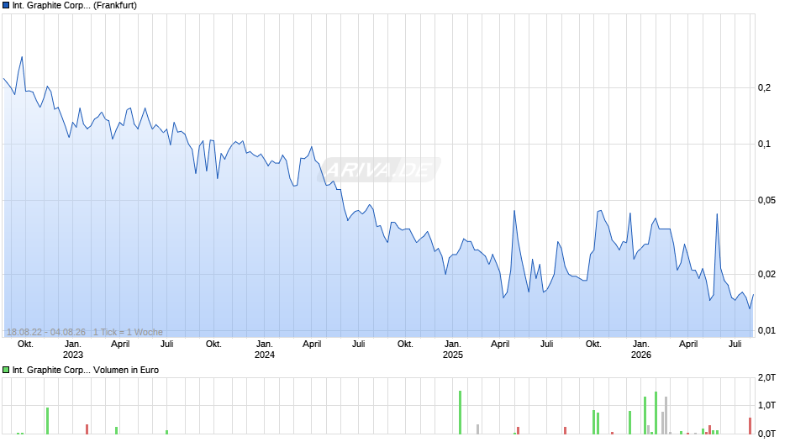Click the chart title 'Int. Graphite Corp... (Frankfurt)'
The image size is (790, 442).
pyautogui.click(x=75, y=6)
